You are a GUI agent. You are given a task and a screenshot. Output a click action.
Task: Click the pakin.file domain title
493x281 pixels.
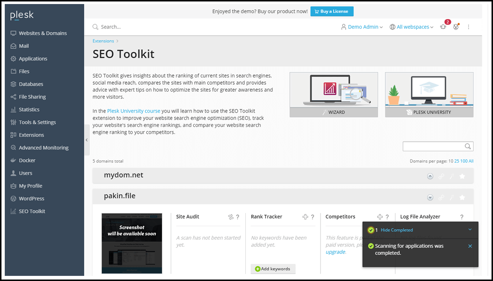coord(120,196)
